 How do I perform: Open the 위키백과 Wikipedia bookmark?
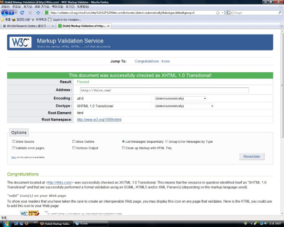click(39, 20)
